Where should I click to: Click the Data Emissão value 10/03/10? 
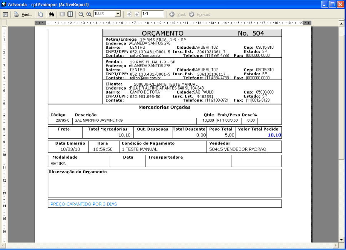[70, 149]
